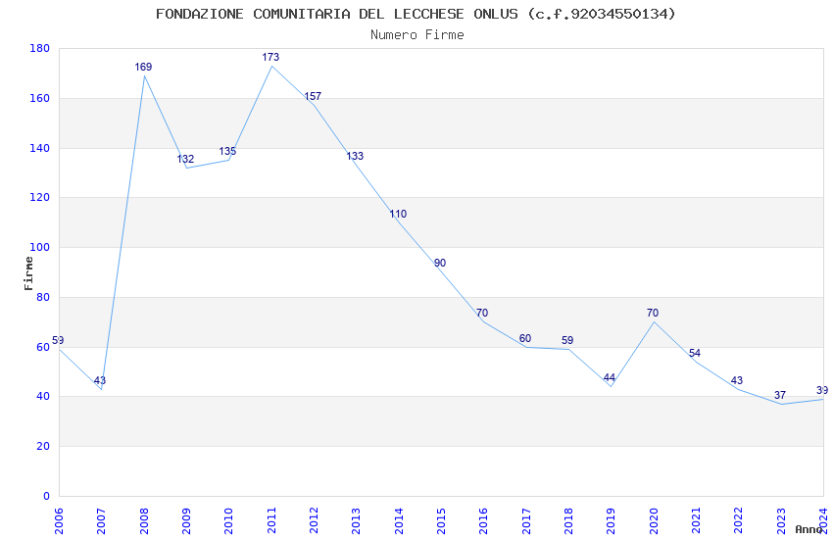Click the y-axis value 60
Viewport: 833px width, 539px height.
click(43, 347)
